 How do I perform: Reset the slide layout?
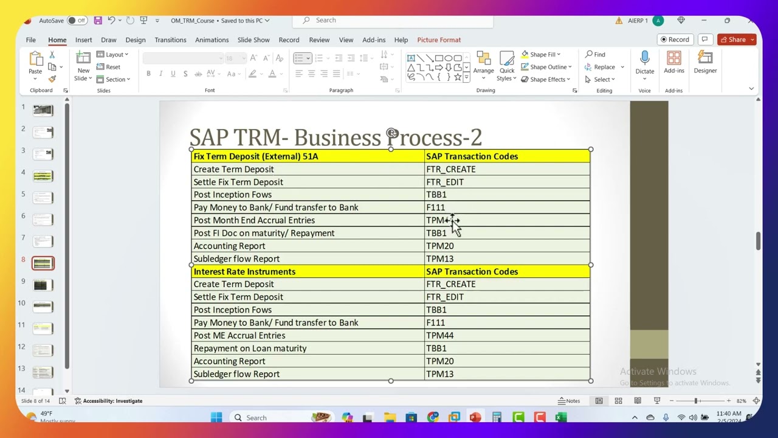click(x=109, y=67)
